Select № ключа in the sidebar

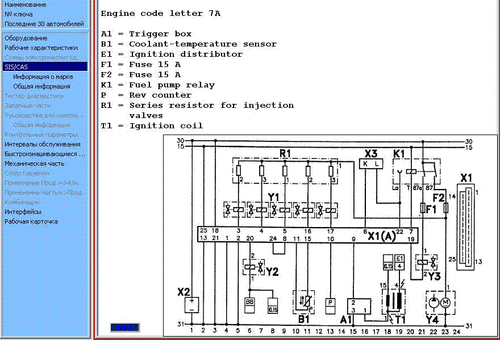click(19, 14)
